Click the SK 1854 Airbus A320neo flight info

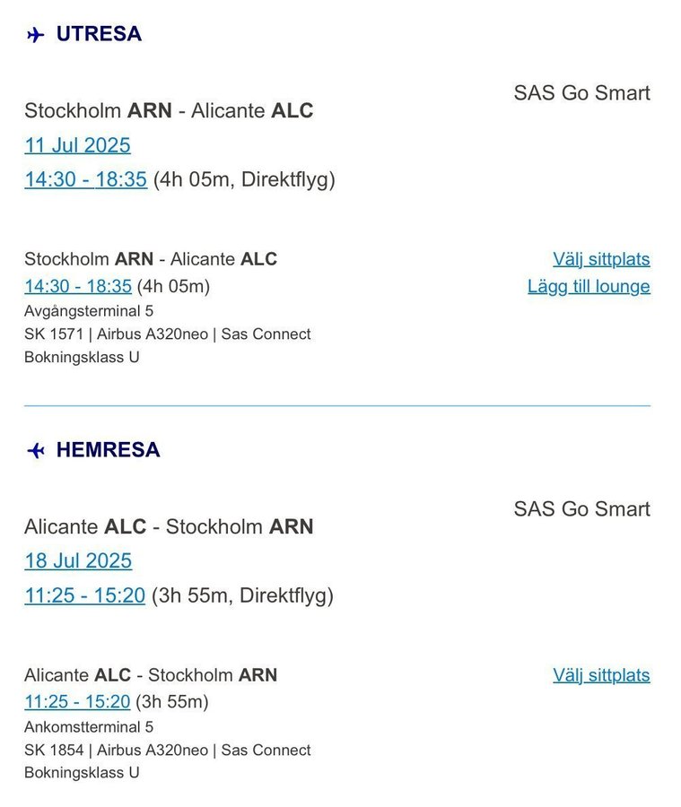pyautogui.click(x=168, y=750)
